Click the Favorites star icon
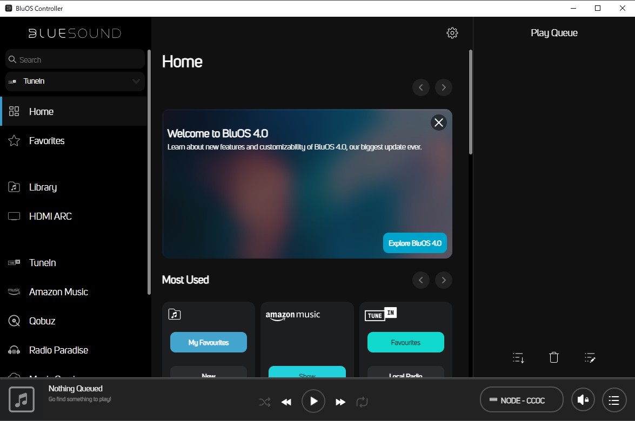 14,140
